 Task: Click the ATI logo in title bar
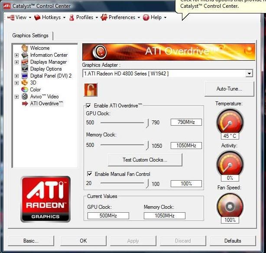(7, 6)
